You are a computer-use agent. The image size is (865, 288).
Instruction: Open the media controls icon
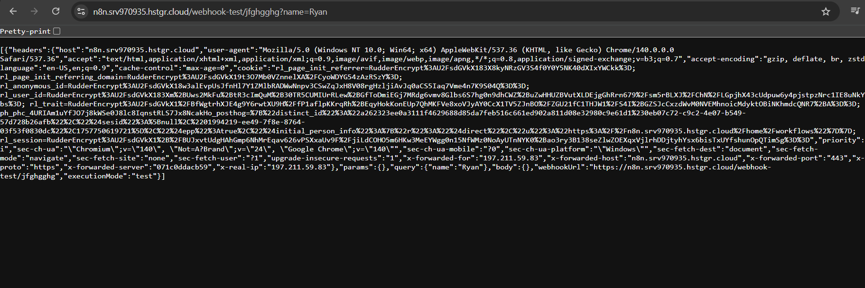855,11
